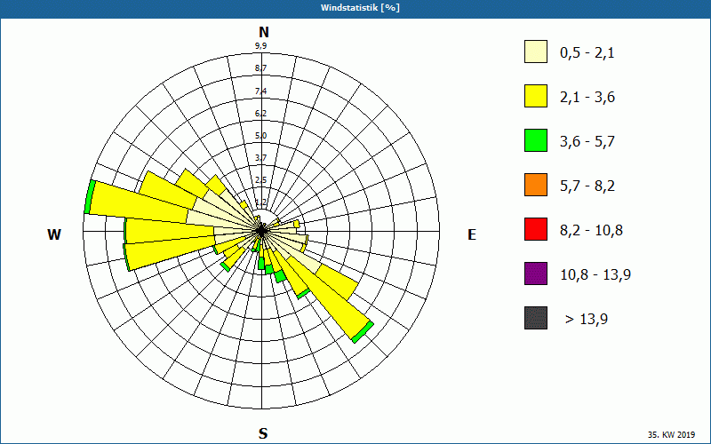
Task: Click the E compass label
Action: (472, 234)
